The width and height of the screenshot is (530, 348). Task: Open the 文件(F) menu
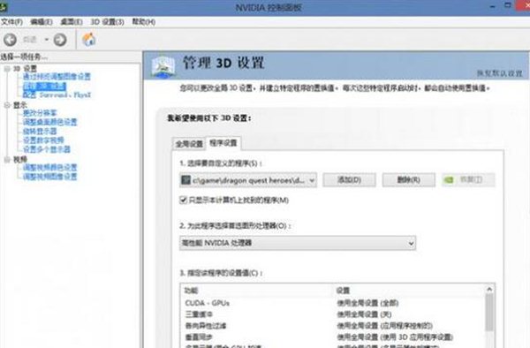click(11, 22)
